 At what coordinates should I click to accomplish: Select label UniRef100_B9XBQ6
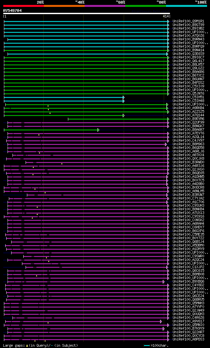coord(189,281)
